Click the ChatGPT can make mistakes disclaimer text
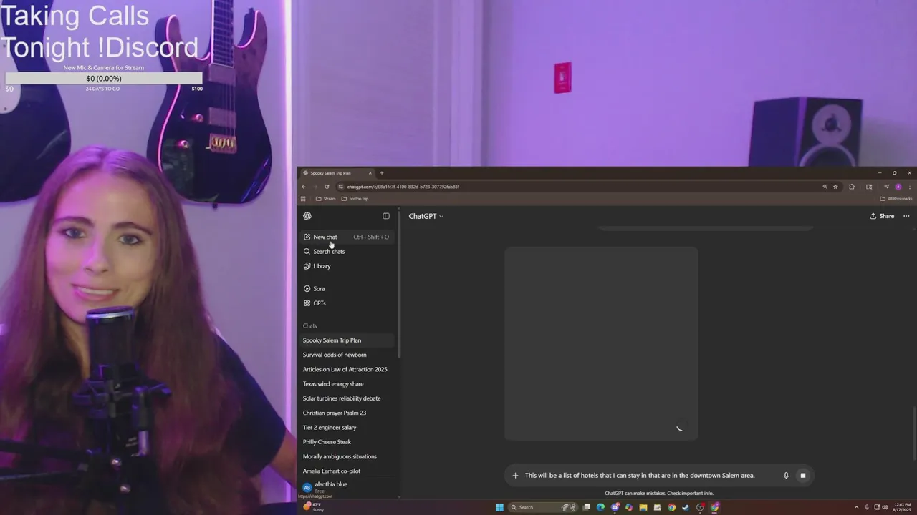Viewport: 917px width, 515px height. coord(659,494)
